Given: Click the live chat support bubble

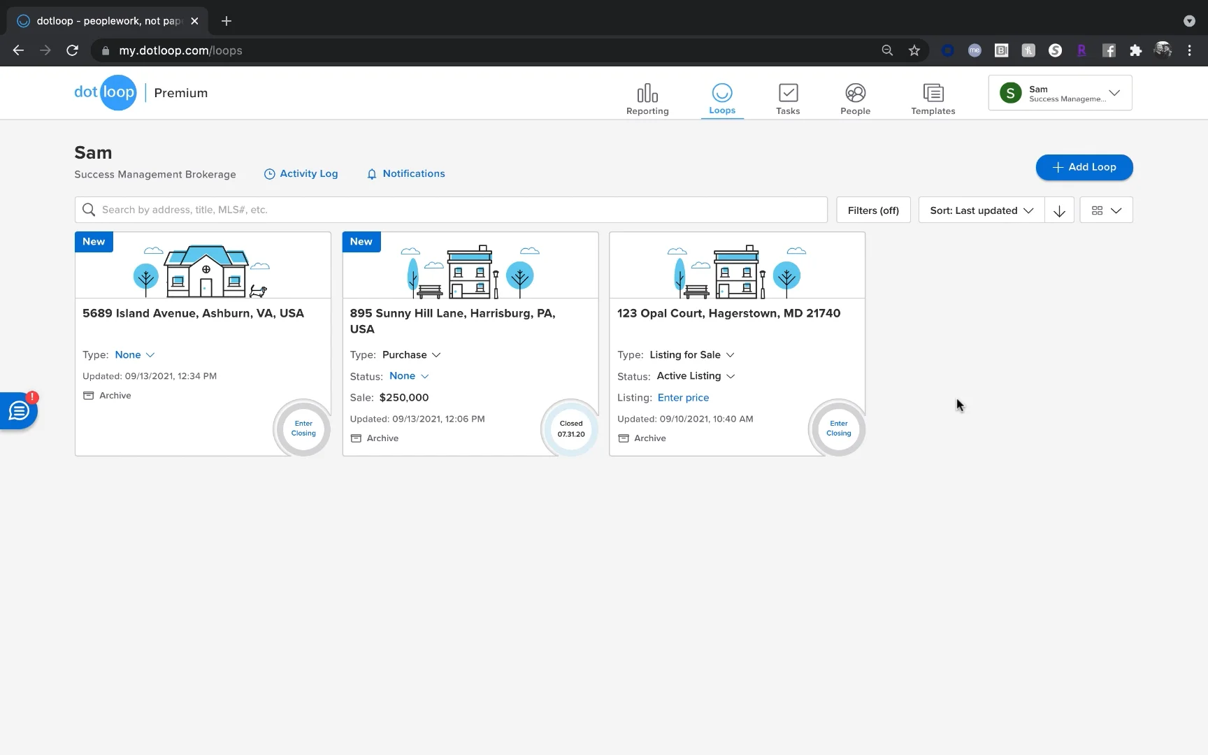Looking at the screenshot, I should click(x=19, y=412).
